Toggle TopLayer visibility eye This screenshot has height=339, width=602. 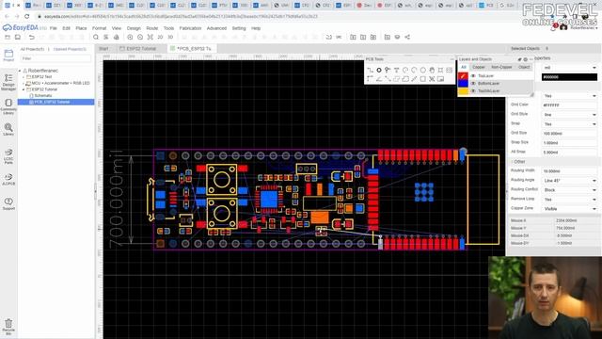click(473, 76)
